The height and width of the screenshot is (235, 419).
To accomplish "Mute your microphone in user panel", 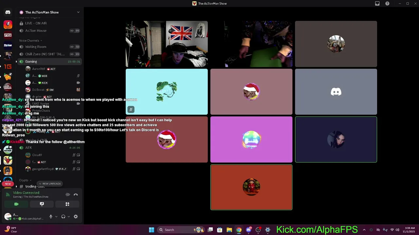I will (x=51, y=216).
